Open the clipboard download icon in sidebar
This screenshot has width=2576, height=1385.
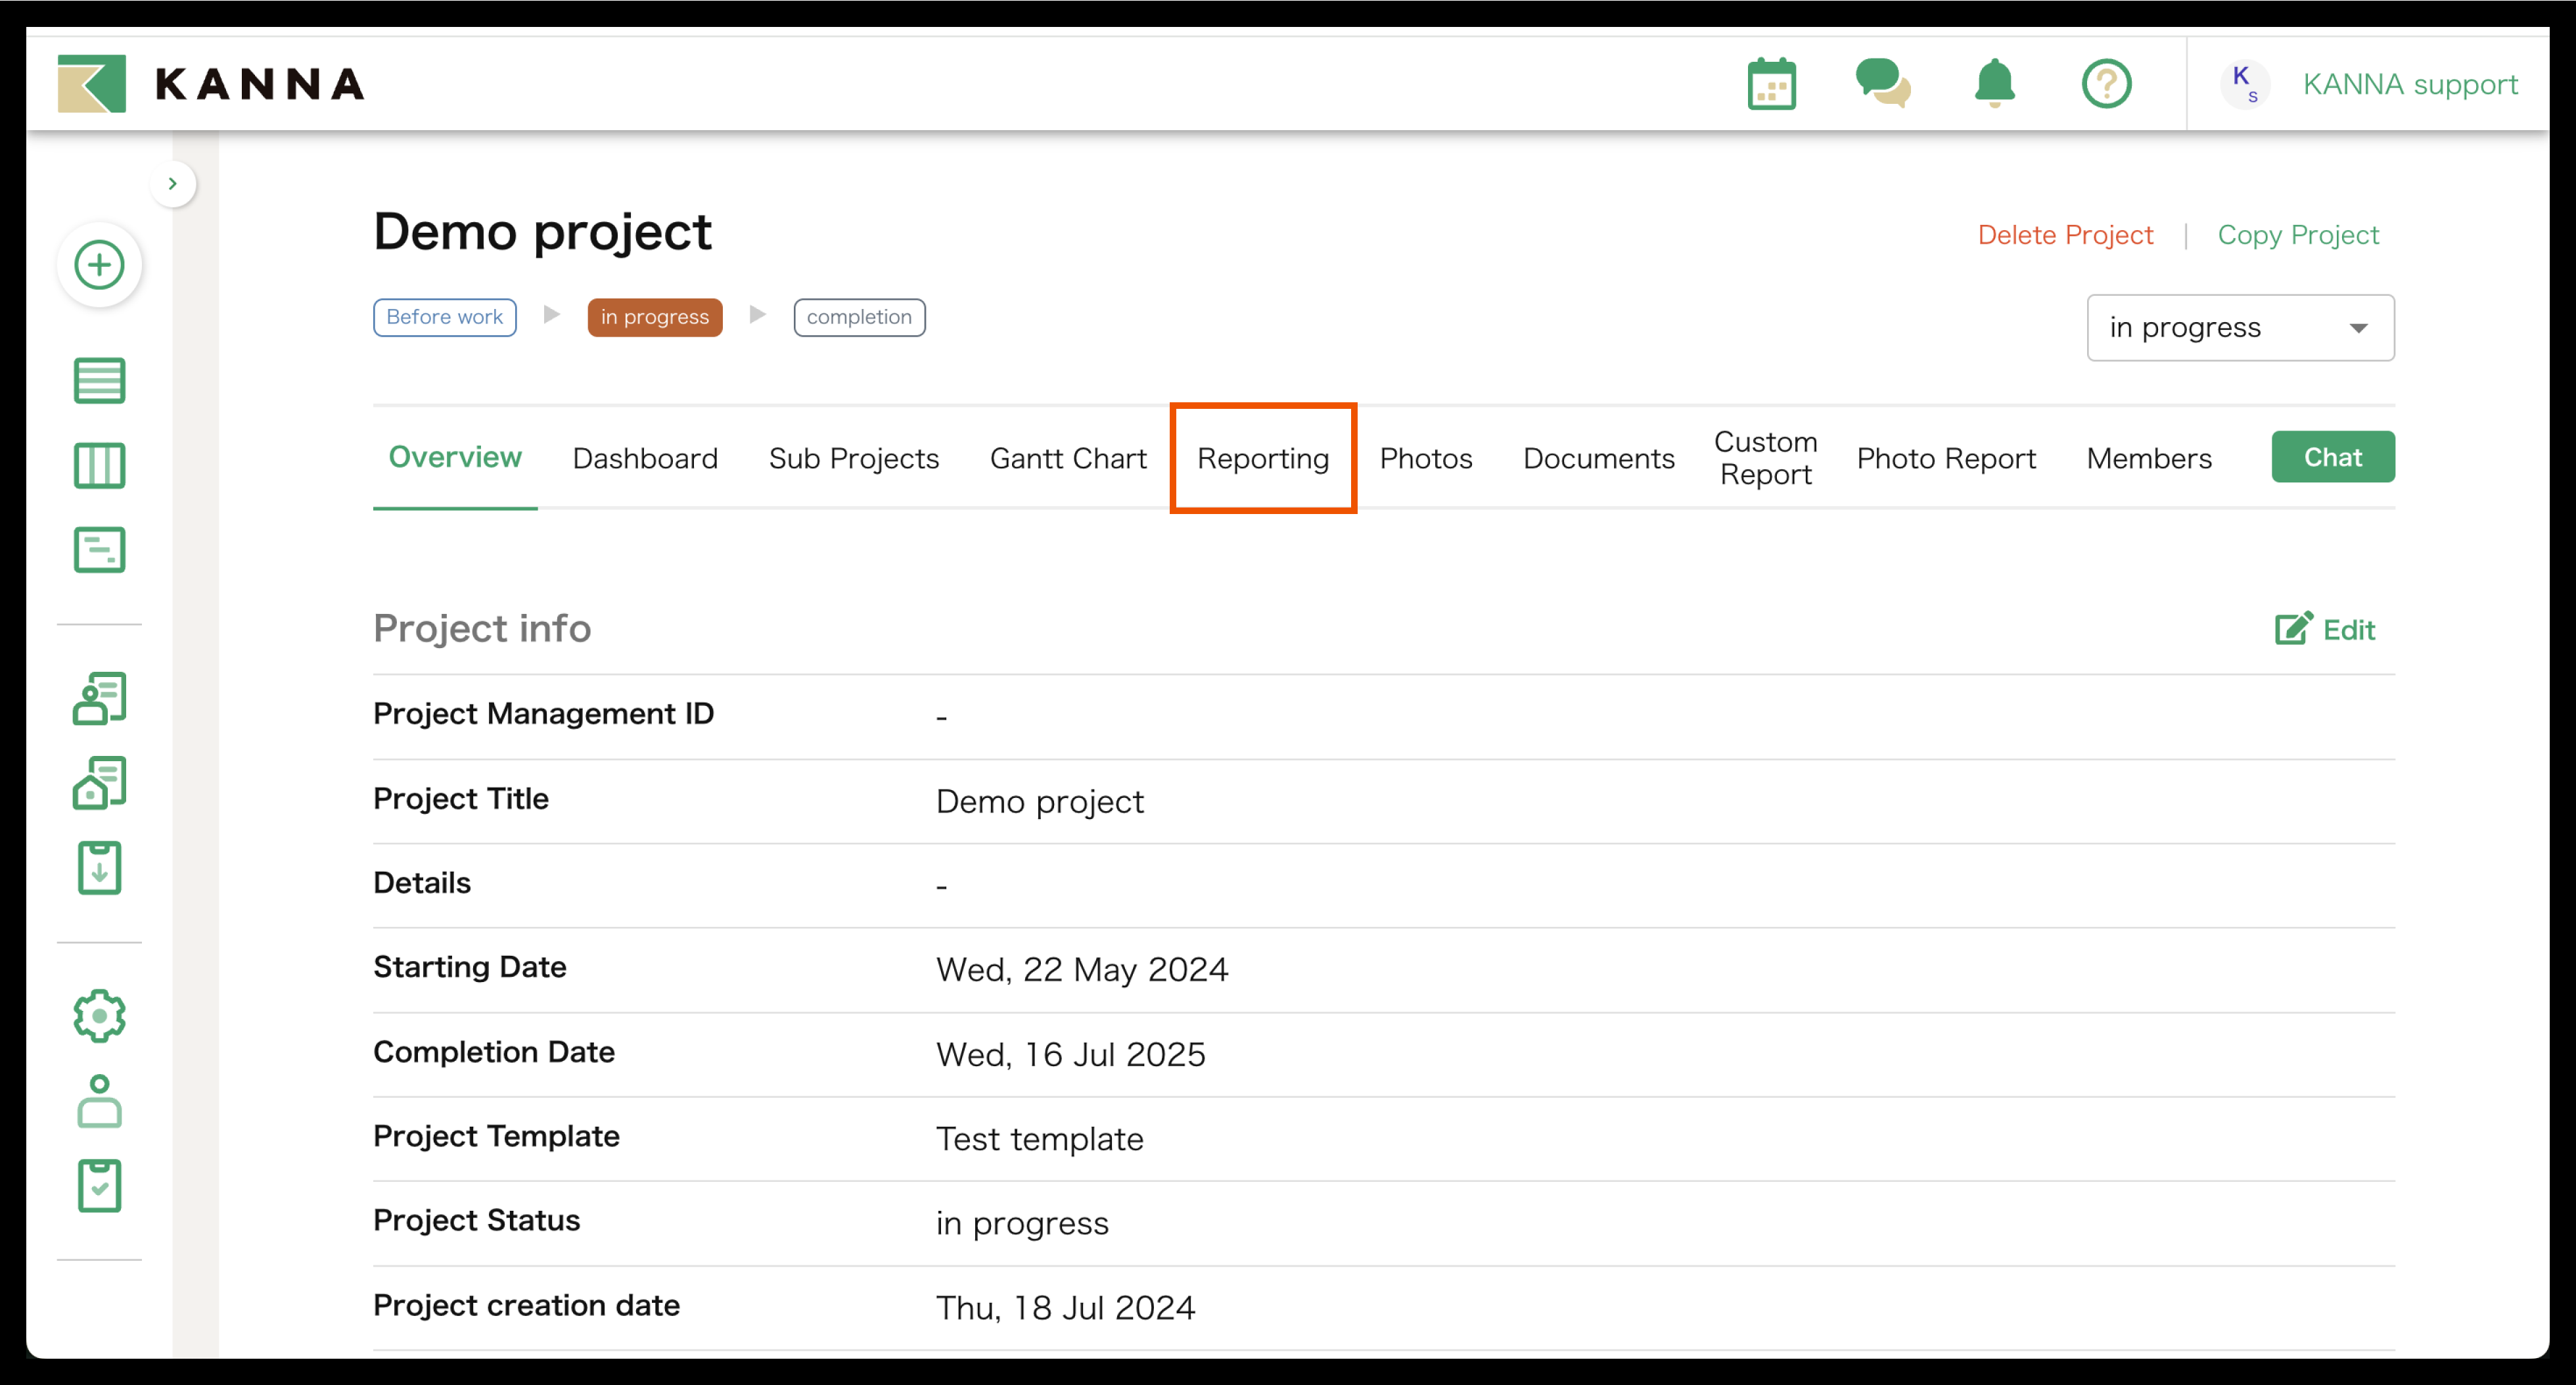click(99, 868)
